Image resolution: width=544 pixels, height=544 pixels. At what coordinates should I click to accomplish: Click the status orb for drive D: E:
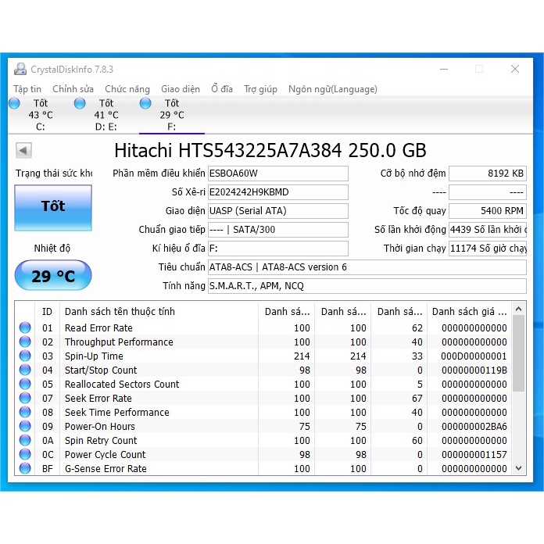[x=80, y=103]
